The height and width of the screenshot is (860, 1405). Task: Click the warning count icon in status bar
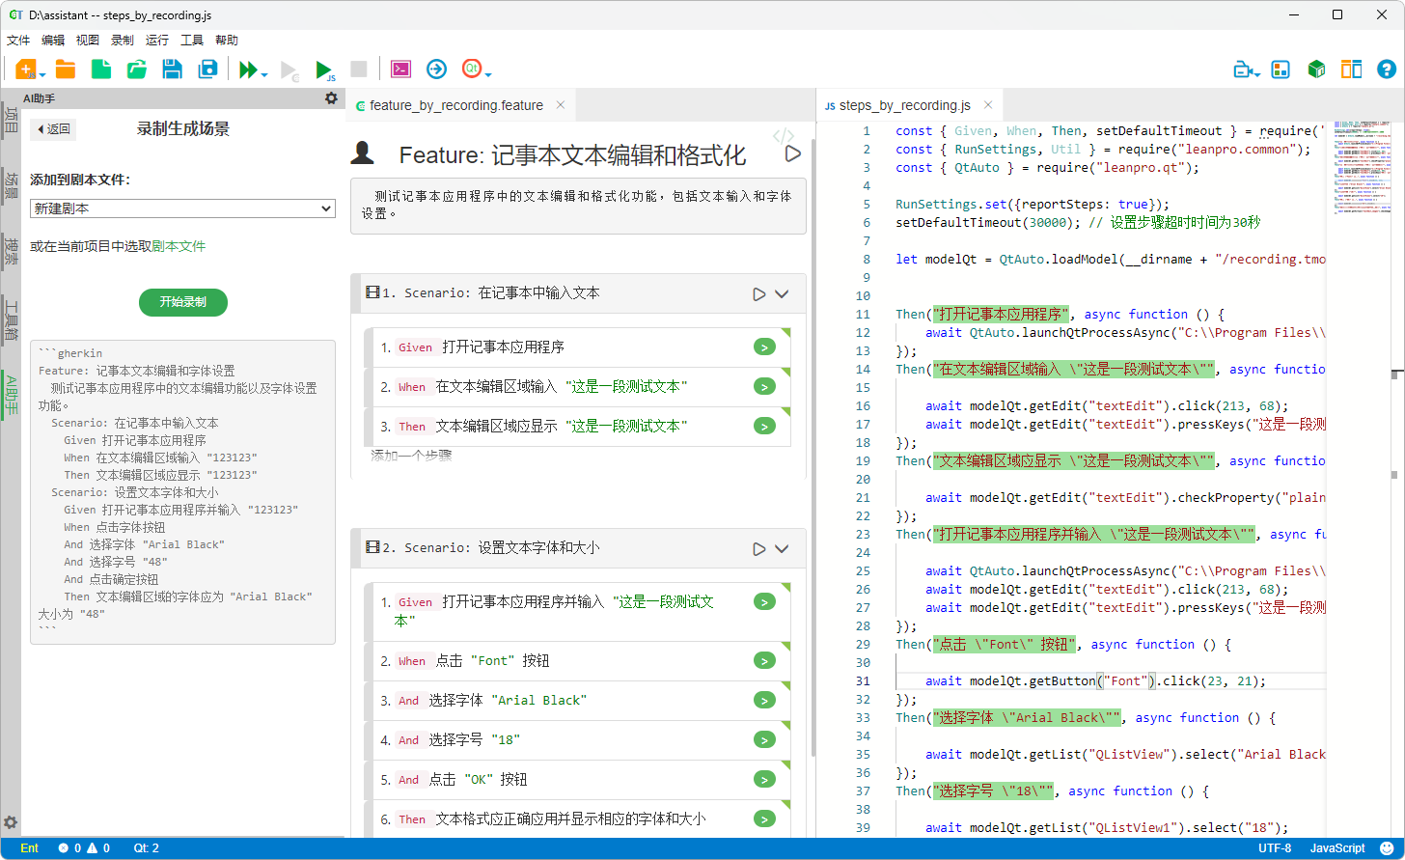93,848
